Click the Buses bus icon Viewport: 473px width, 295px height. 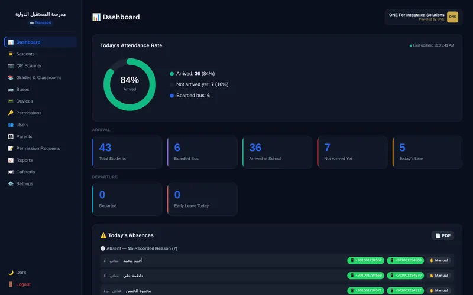(11, 90)
